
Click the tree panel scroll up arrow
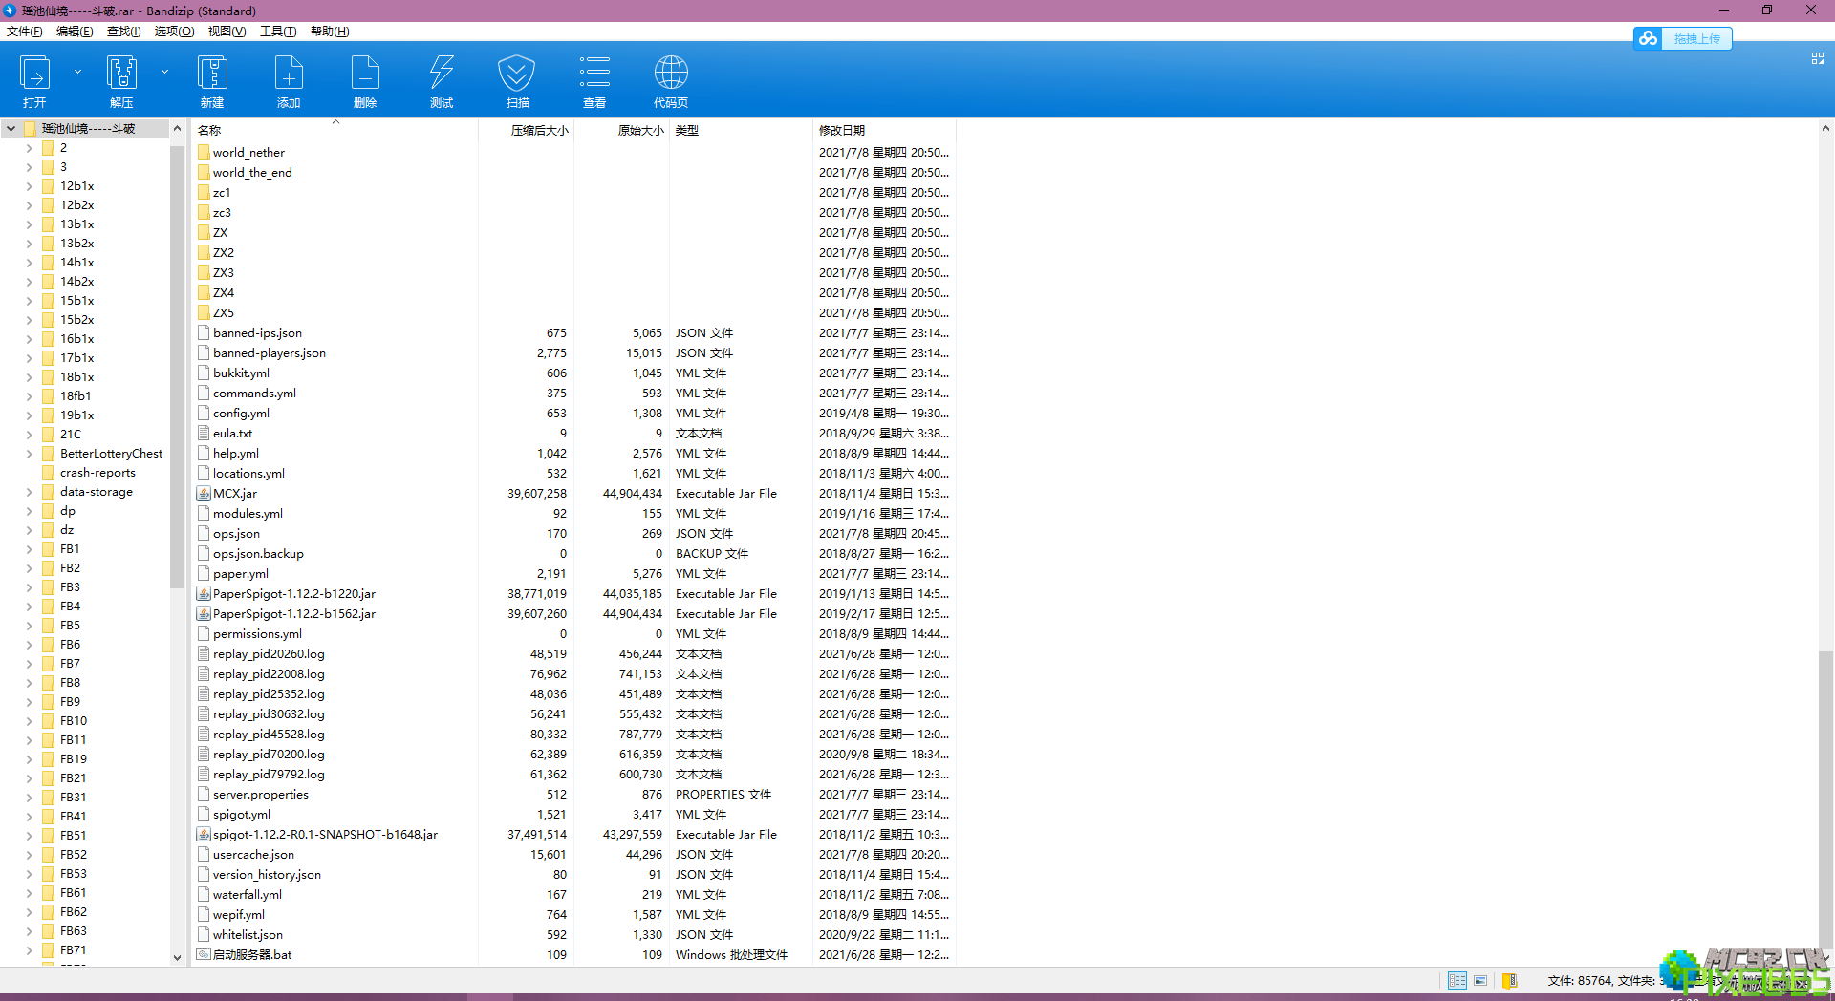(x=177, y=128)
